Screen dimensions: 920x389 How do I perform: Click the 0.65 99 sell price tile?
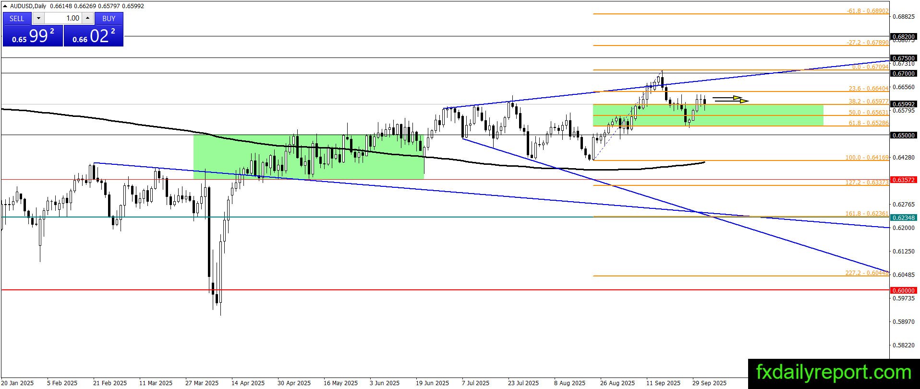(x=33, y=36)
